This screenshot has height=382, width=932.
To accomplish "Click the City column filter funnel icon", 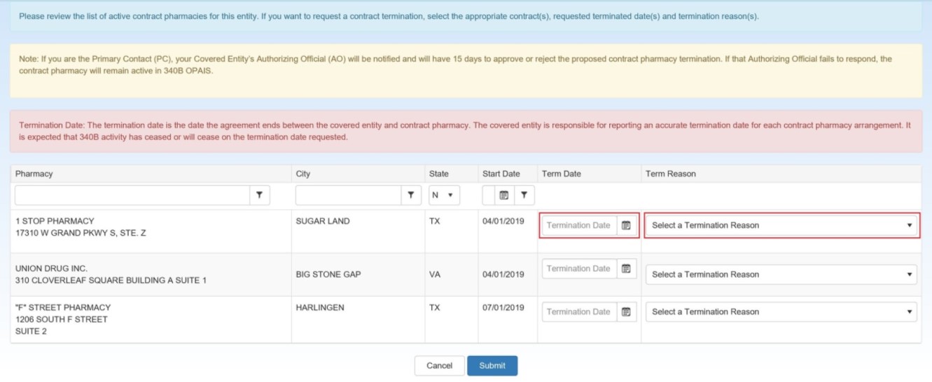I will point(410,195).
